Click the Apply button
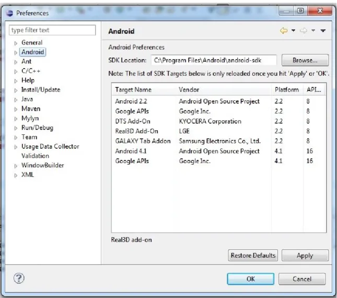The height and width of the screenshot is (298, 337). [x=305, y=256]
